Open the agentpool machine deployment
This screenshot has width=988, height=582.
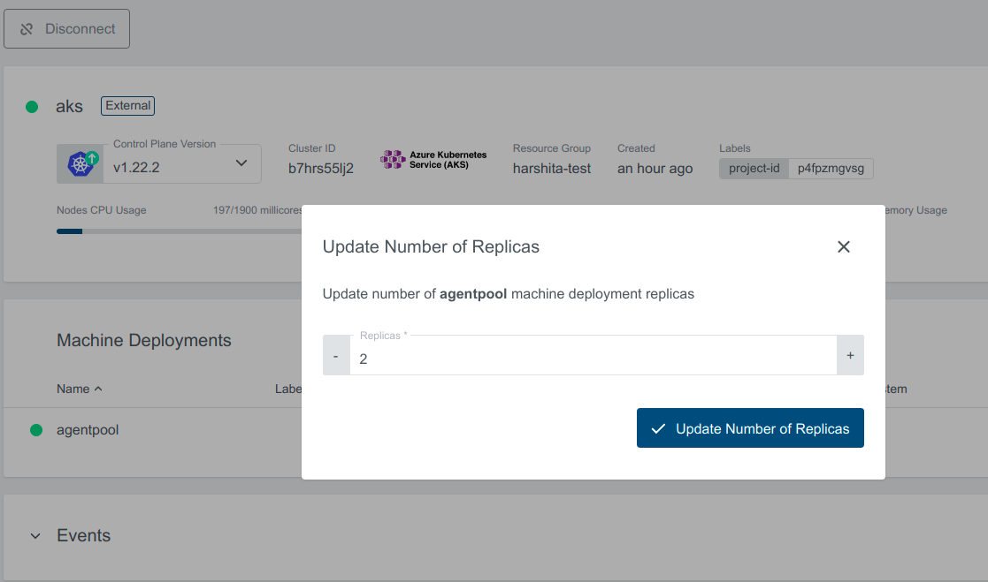pos(87,429)
